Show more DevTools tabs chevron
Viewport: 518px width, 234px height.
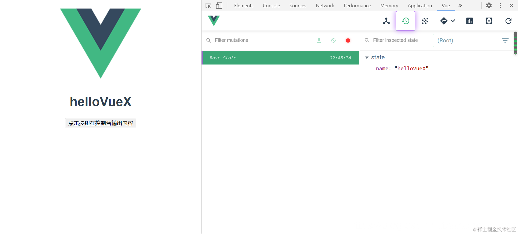pos(460,5)
